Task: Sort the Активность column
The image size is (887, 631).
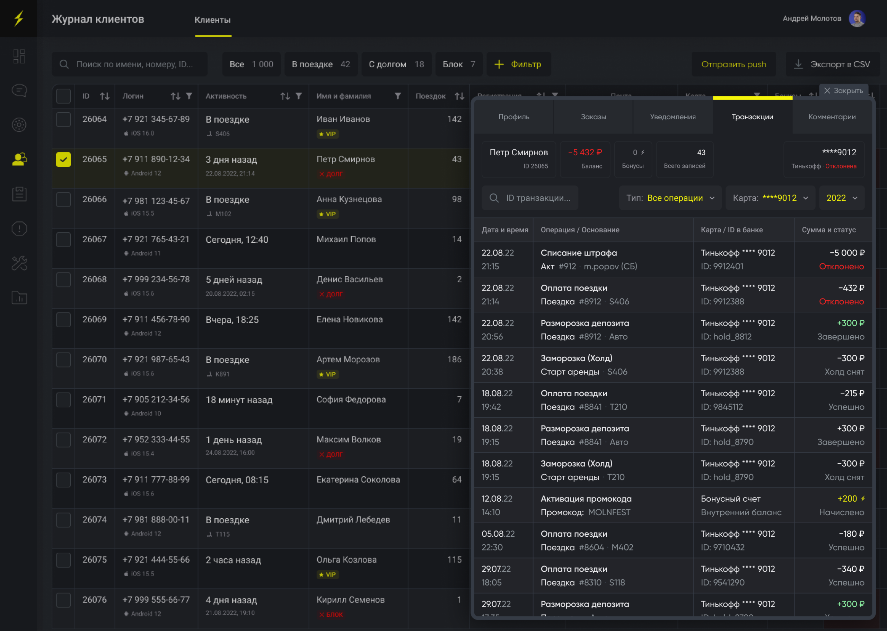Action: coord(285,96)
